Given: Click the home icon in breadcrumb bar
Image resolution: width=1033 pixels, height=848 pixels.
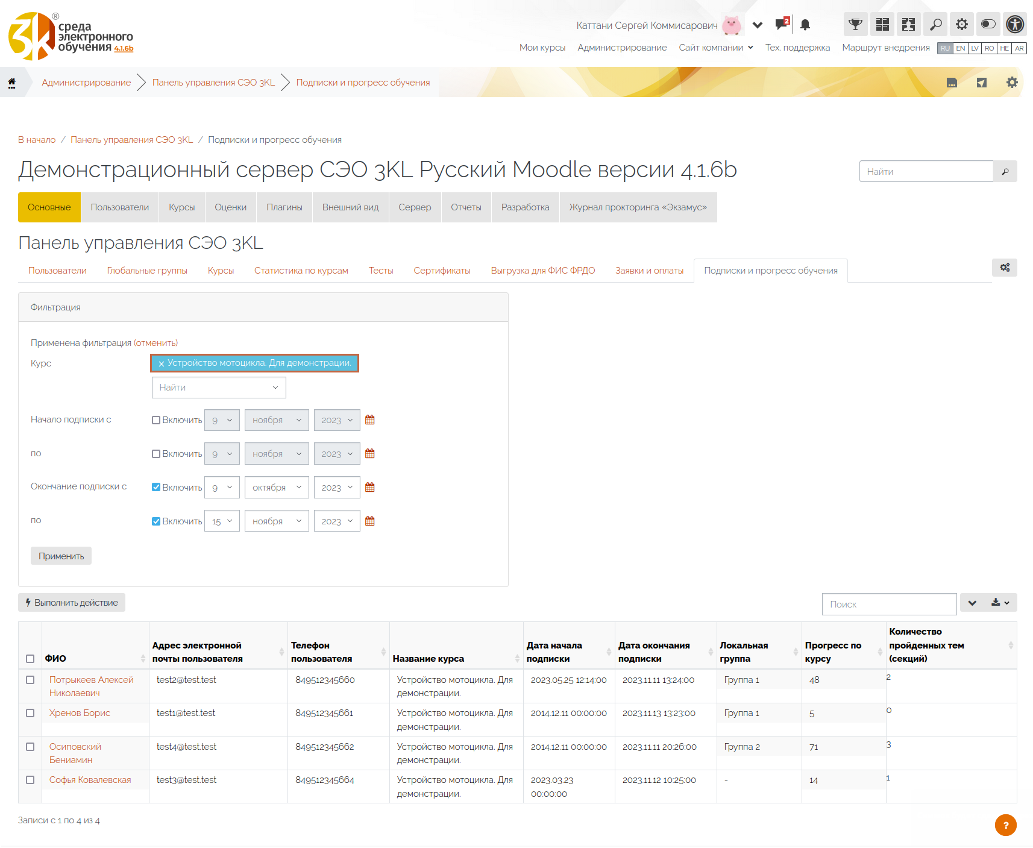Looking at the screenshot, I should tap(11, 83).
